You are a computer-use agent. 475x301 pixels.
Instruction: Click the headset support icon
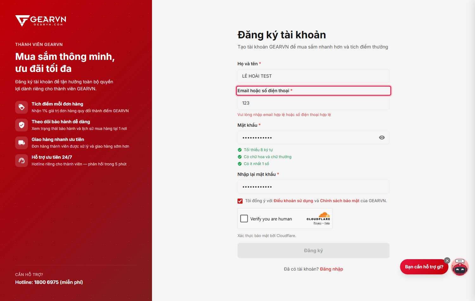[22, 160]
